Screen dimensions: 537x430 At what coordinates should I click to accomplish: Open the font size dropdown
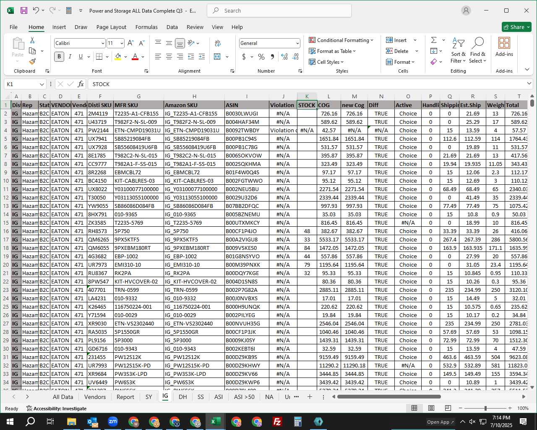(122, 43)
